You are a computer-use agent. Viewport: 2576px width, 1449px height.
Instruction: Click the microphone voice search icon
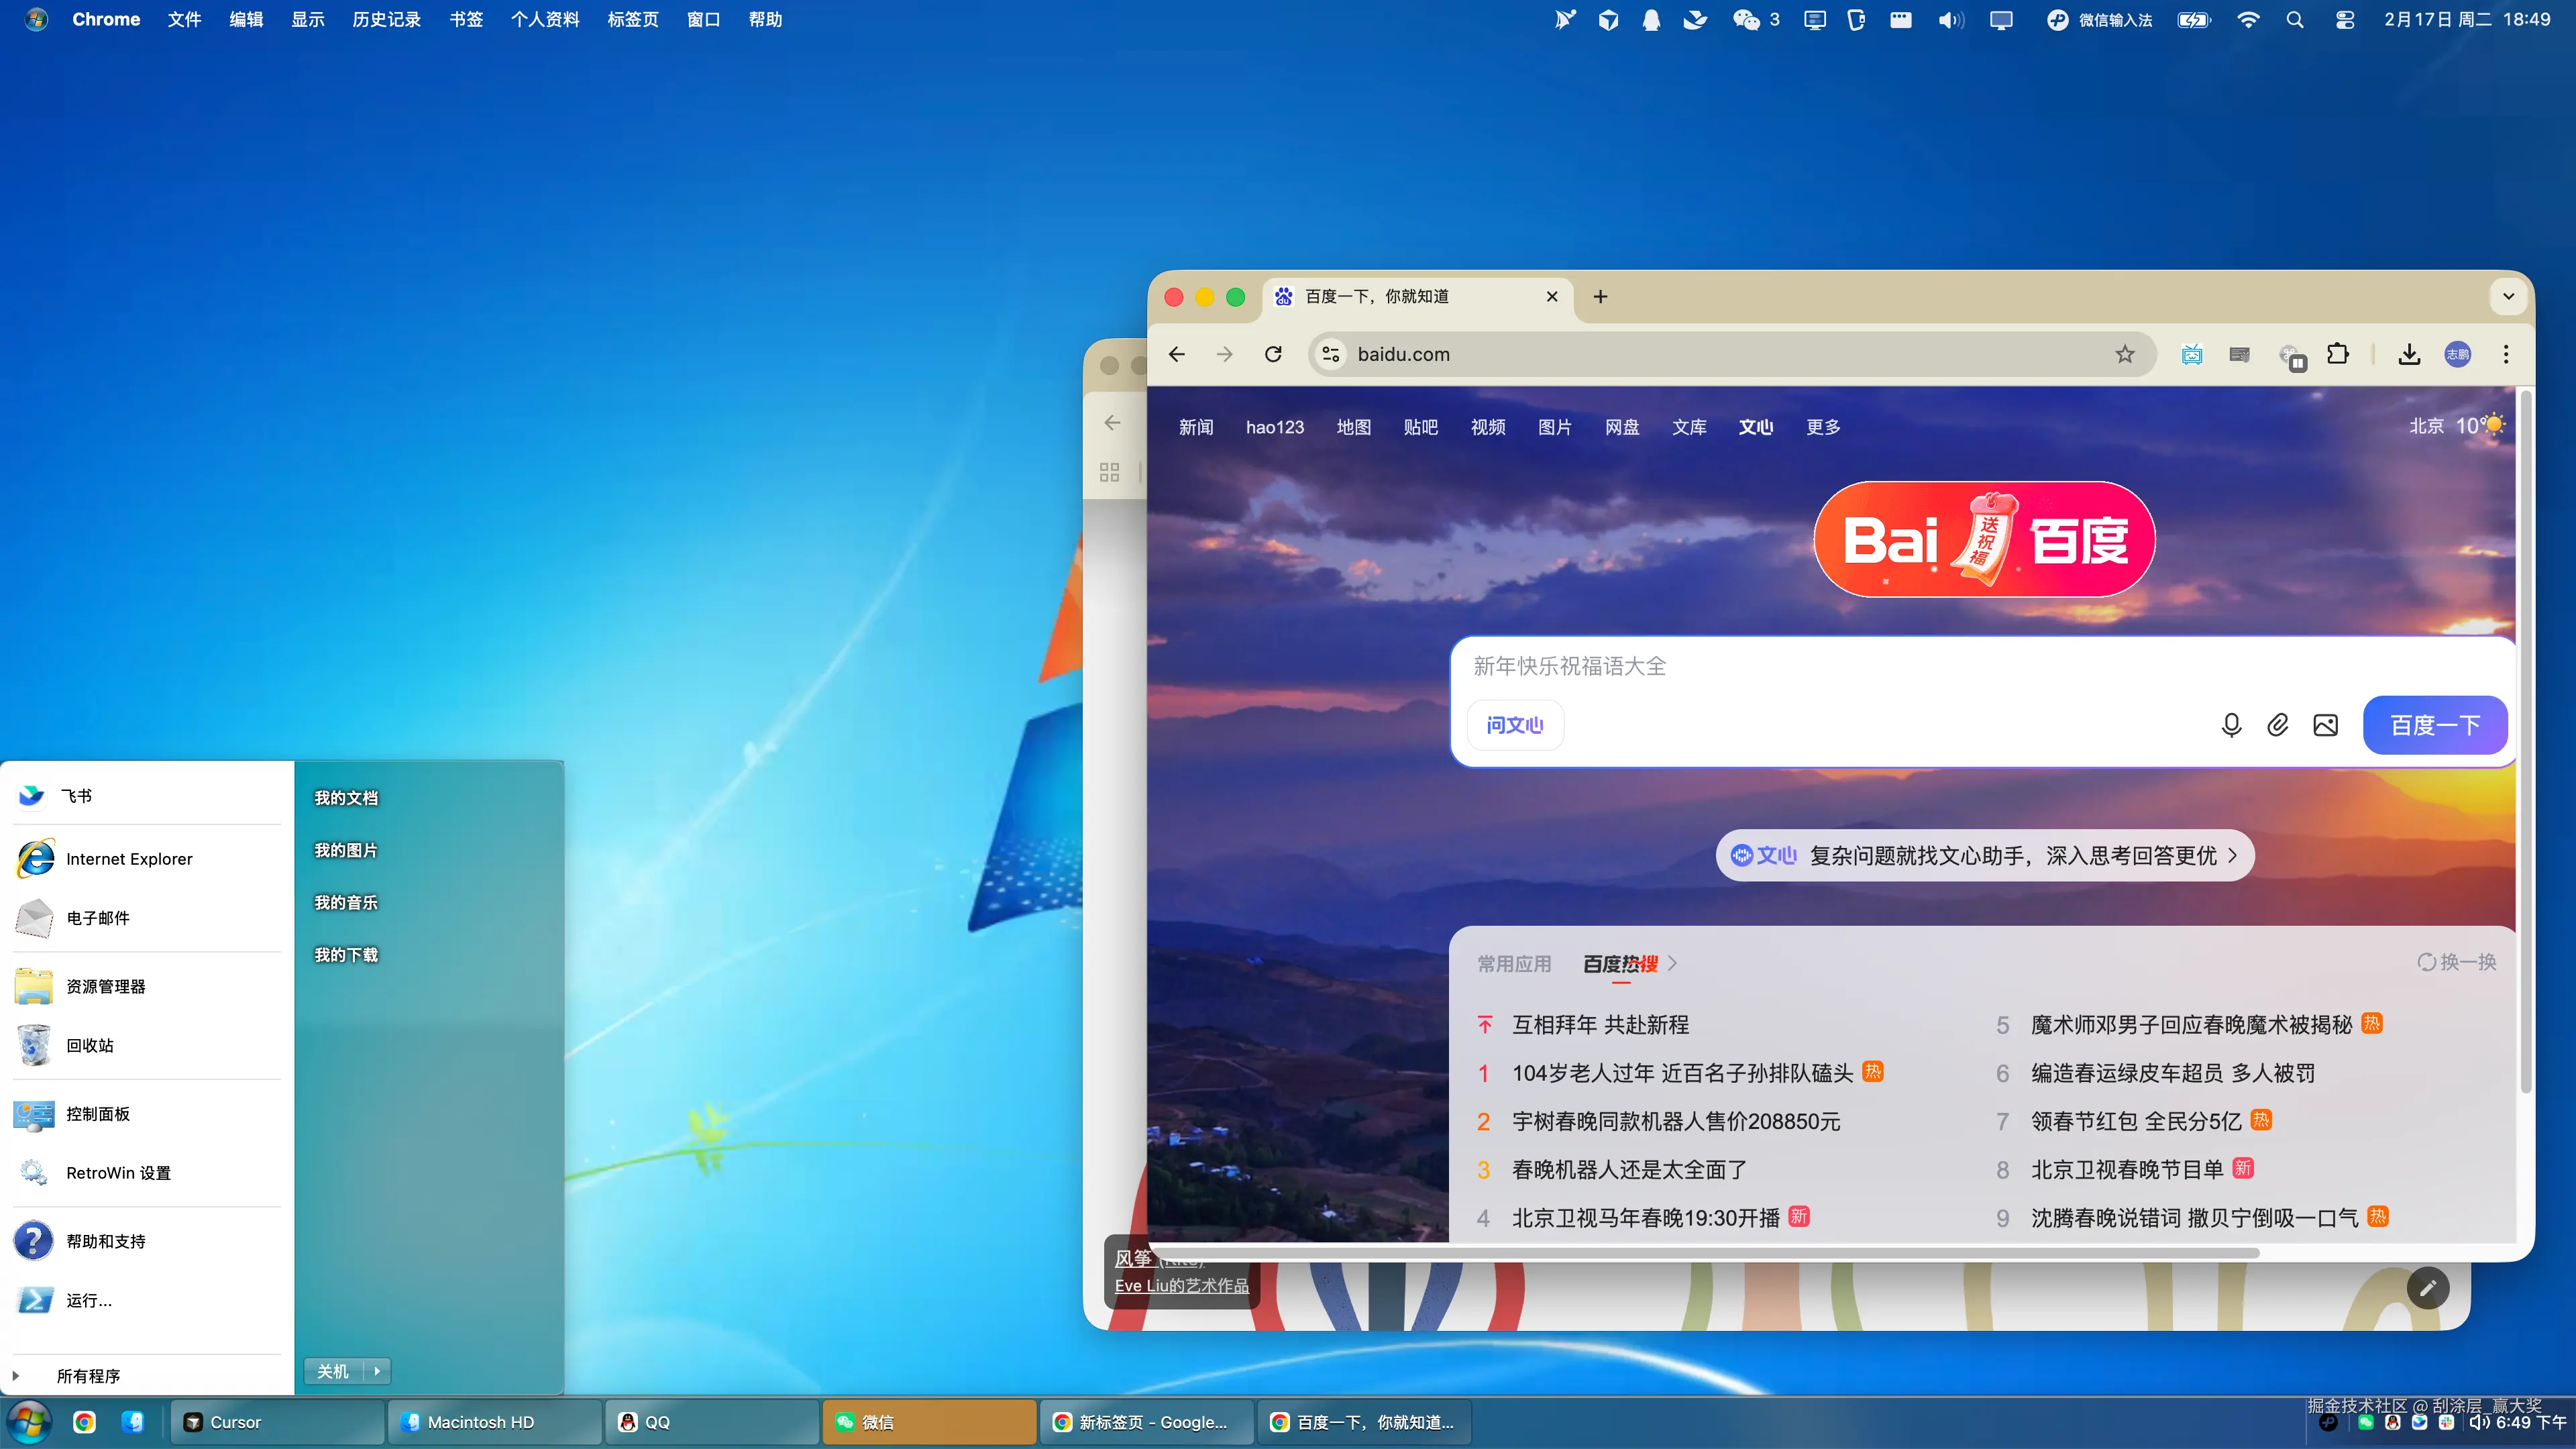[2230, 725]
